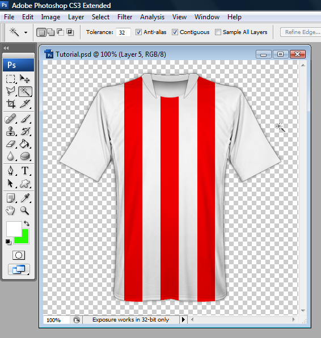
Task: Enable Sample All Layers checkbox
Action: tap(218, 32)
